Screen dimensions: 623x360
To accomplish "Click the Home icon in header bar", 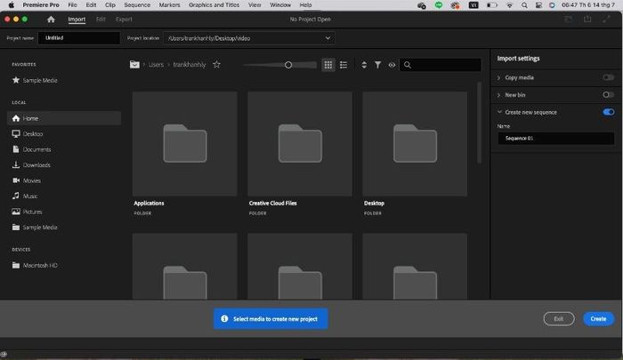I will click(x=51, y=19).
